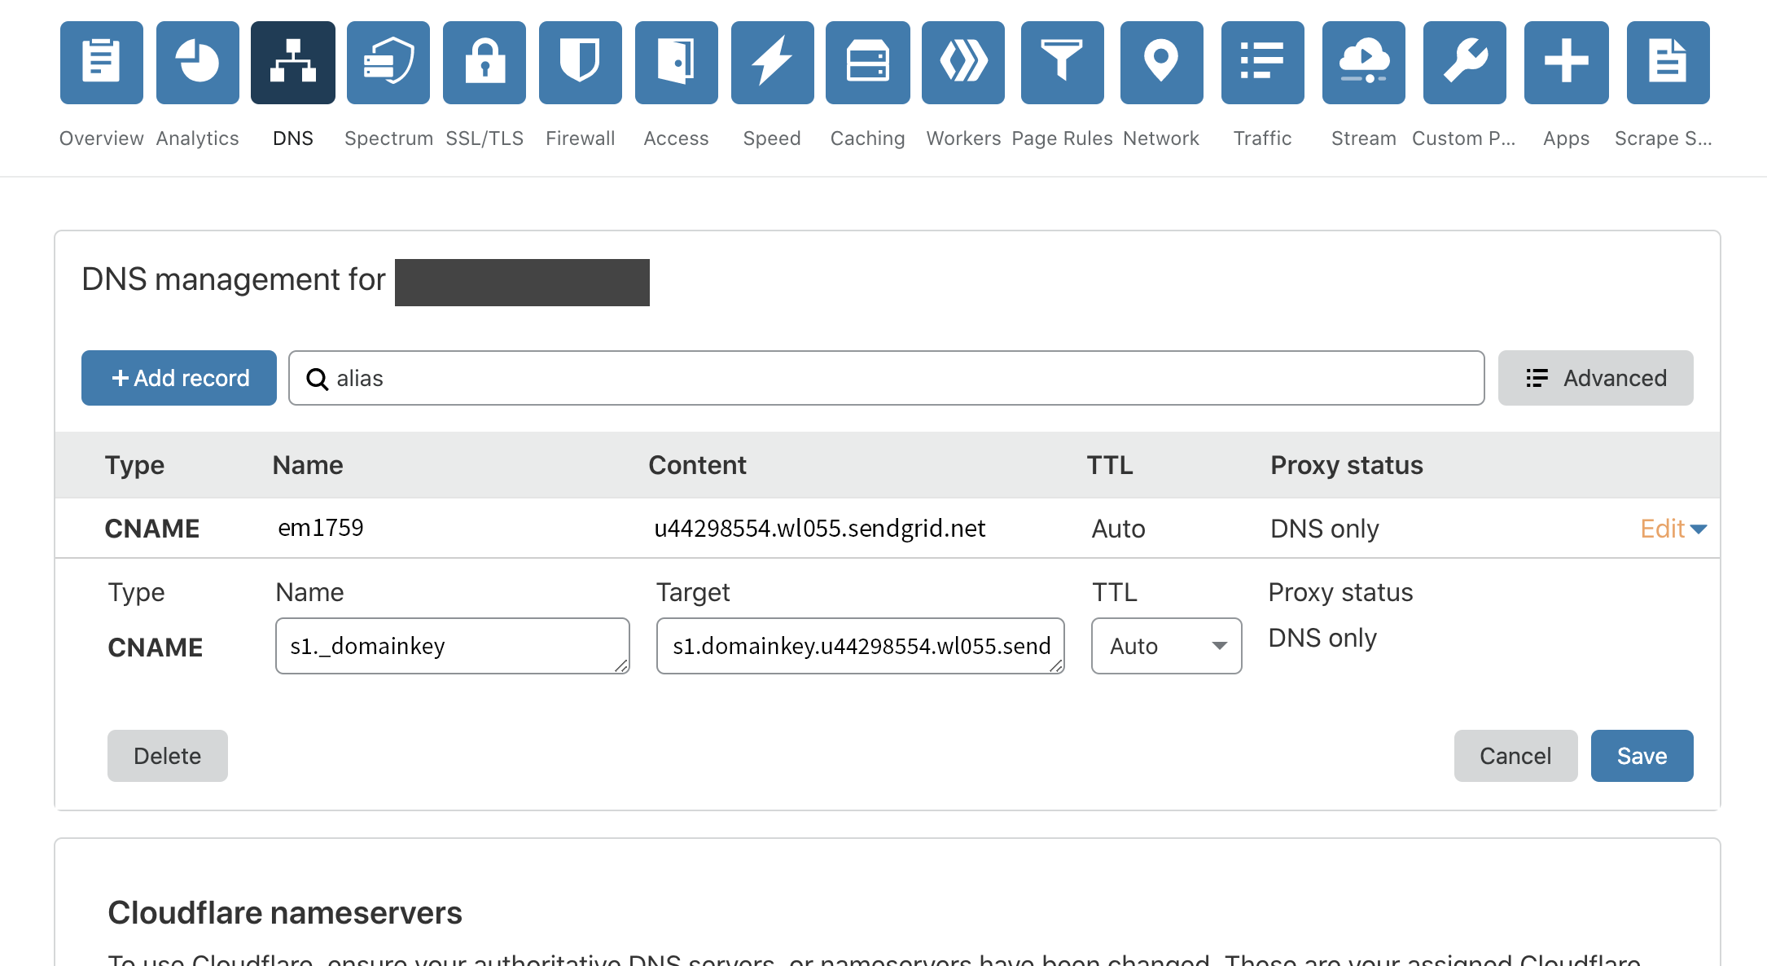Click the Add record button
The height and width of the screenshot is (966, 1767).
point(179,378)
